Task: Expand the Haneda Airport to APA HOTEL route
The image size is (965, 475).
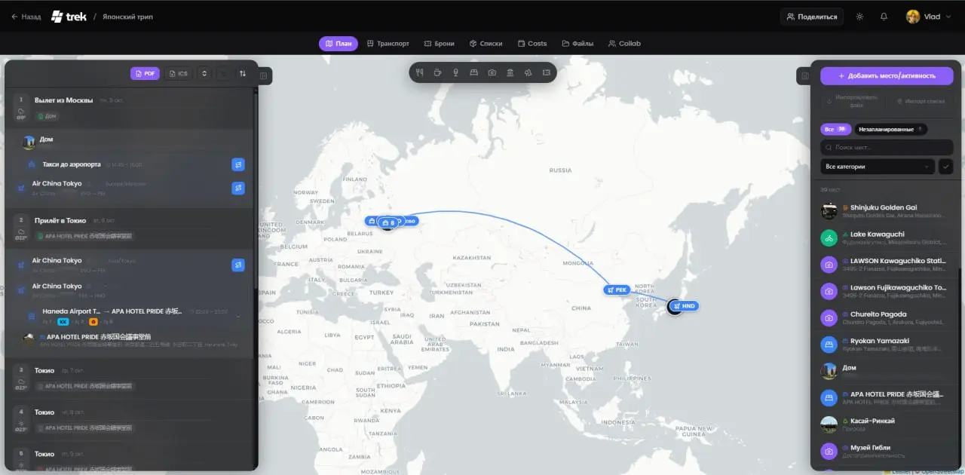Action: tap(238, 316)
